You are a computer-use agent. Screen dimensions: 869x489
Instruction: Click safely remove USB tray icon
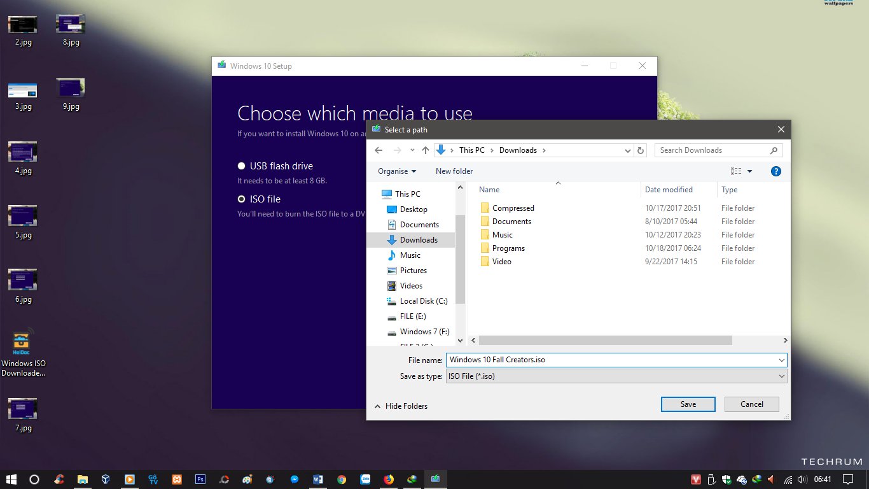pos(711,479)
